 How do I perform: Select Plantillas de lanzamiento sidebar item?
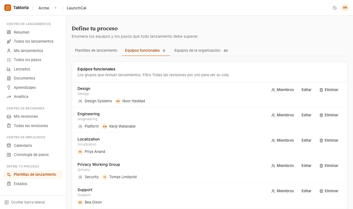pyautogui.click(x=33, y=174)
